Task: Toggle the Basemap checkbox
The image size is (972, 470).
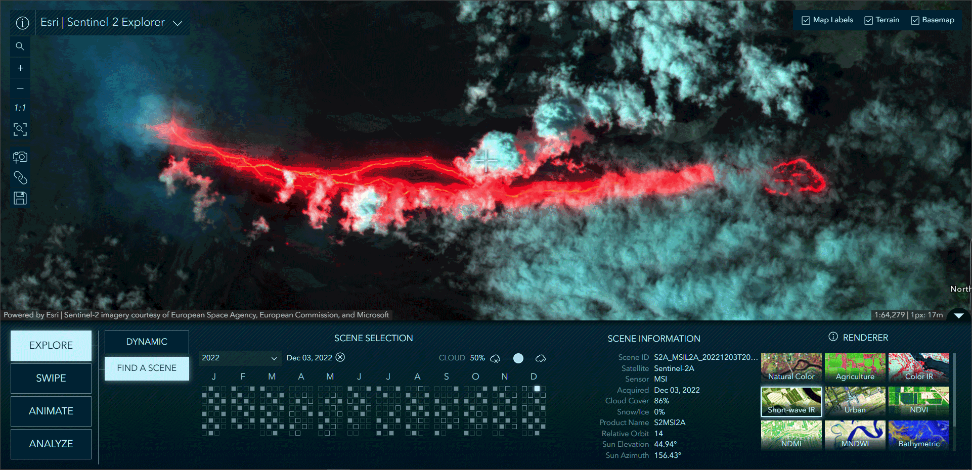Action: coord(915,20)
